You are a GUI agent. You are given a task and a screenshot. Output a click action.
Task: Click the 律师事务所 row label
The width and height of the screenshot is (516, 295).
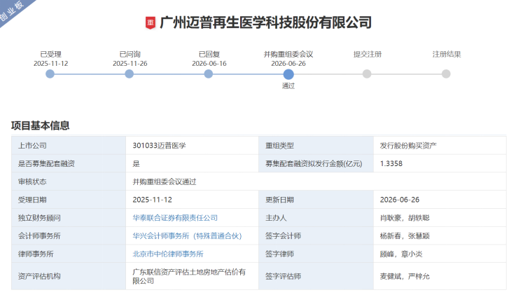(x=36, y=254)
